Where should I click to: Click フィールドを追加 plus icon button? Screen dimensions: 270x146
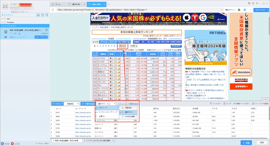tap(260, 104)
